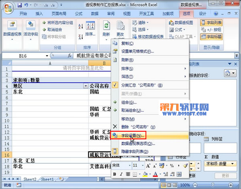Increase decimal in mini toolbar

click(x=165, y=174)
